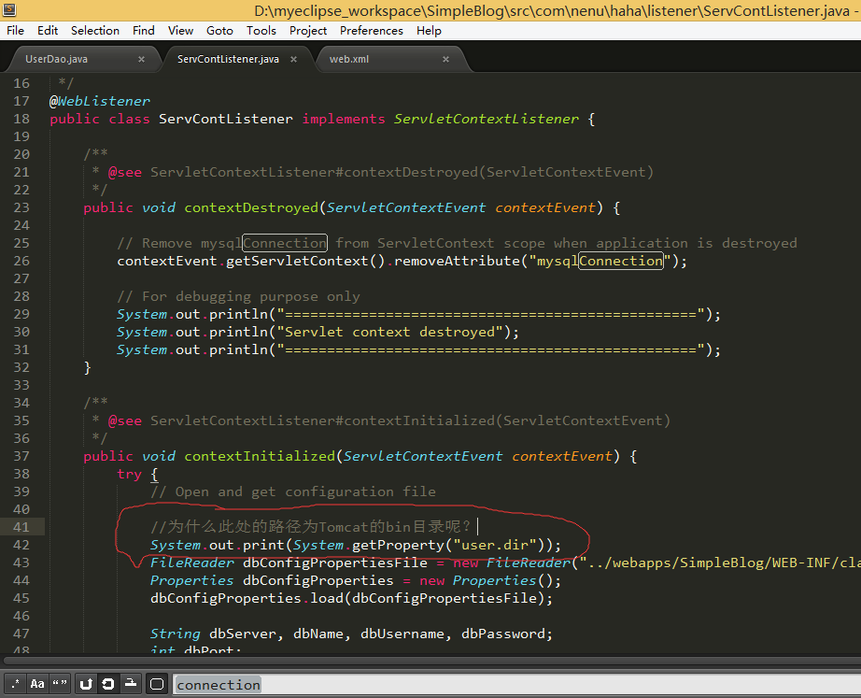Click removeAttribute on line 26
The image size is (861, 698).
[x=457, y=261]
